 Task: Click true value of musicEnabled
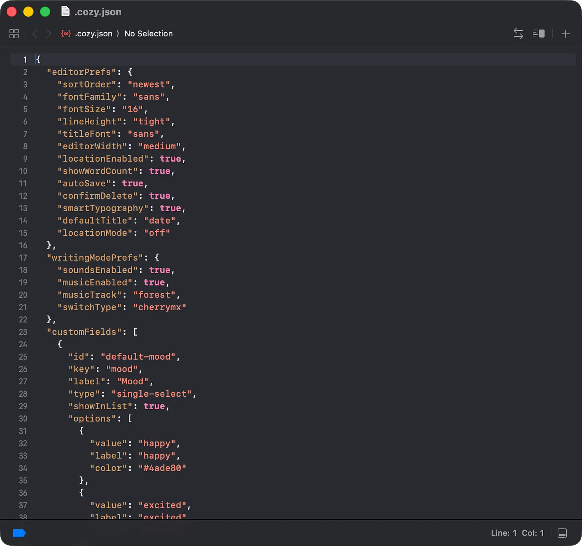[x=154, y=282]
